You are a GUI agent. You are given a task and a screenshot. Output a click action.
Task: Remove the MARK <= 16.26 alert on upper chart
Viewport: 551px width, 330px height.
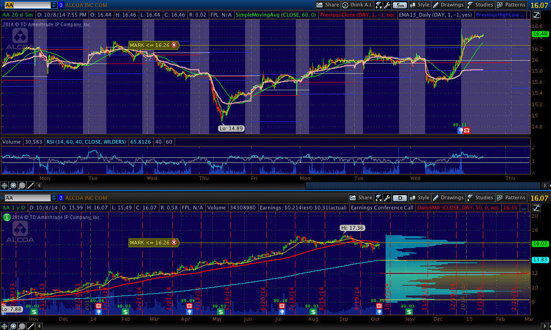[x=174, y=45]
